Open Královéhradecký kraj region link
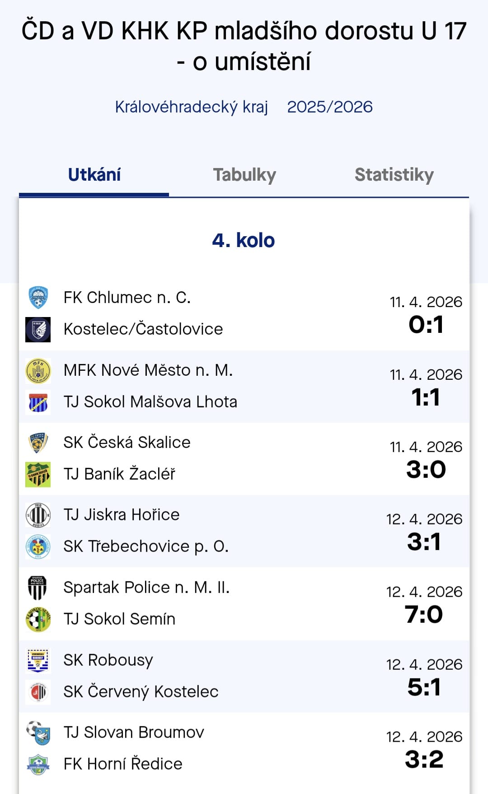This screenshot has width=488, height=794. click(x=192, y=107)
